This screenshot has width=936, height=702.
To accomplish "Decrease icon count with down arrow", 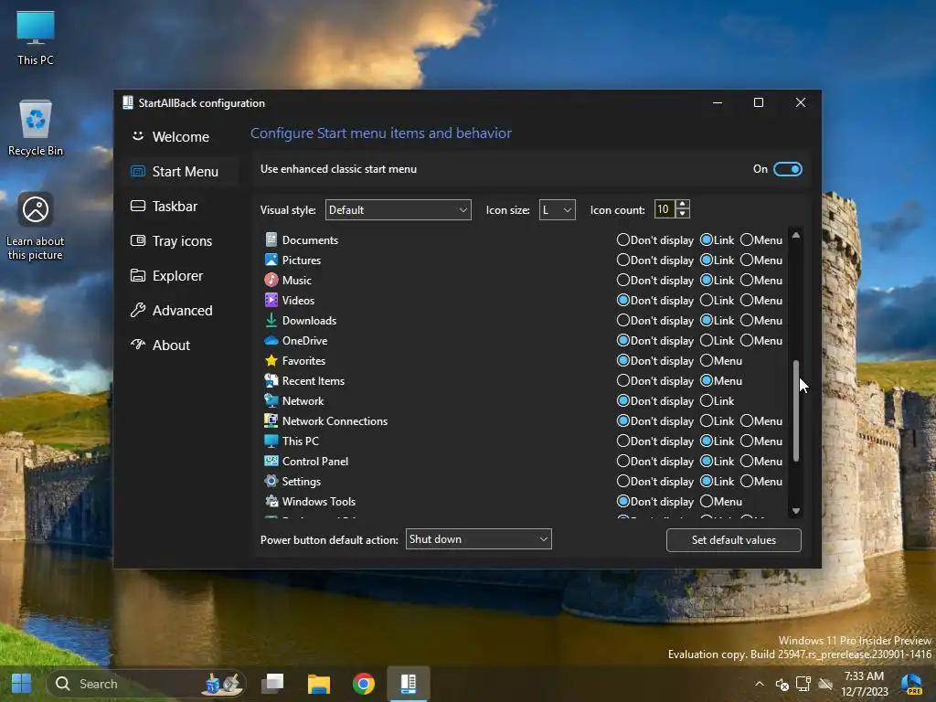I will [x=682, y=214].
